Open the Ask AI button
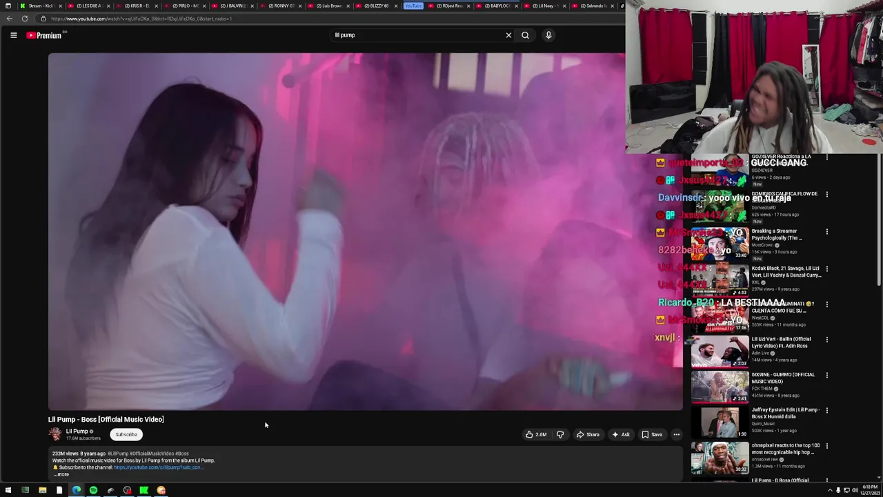Viewport: 883px width, 497px height. pos(620,434)
